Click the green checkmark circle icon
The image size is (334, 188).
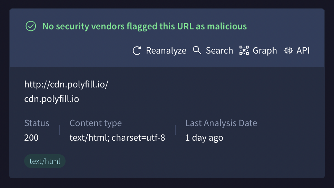pyautogui.click(x=31, y=26)
